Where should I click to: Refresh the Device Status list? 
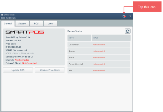click(128, 31)
